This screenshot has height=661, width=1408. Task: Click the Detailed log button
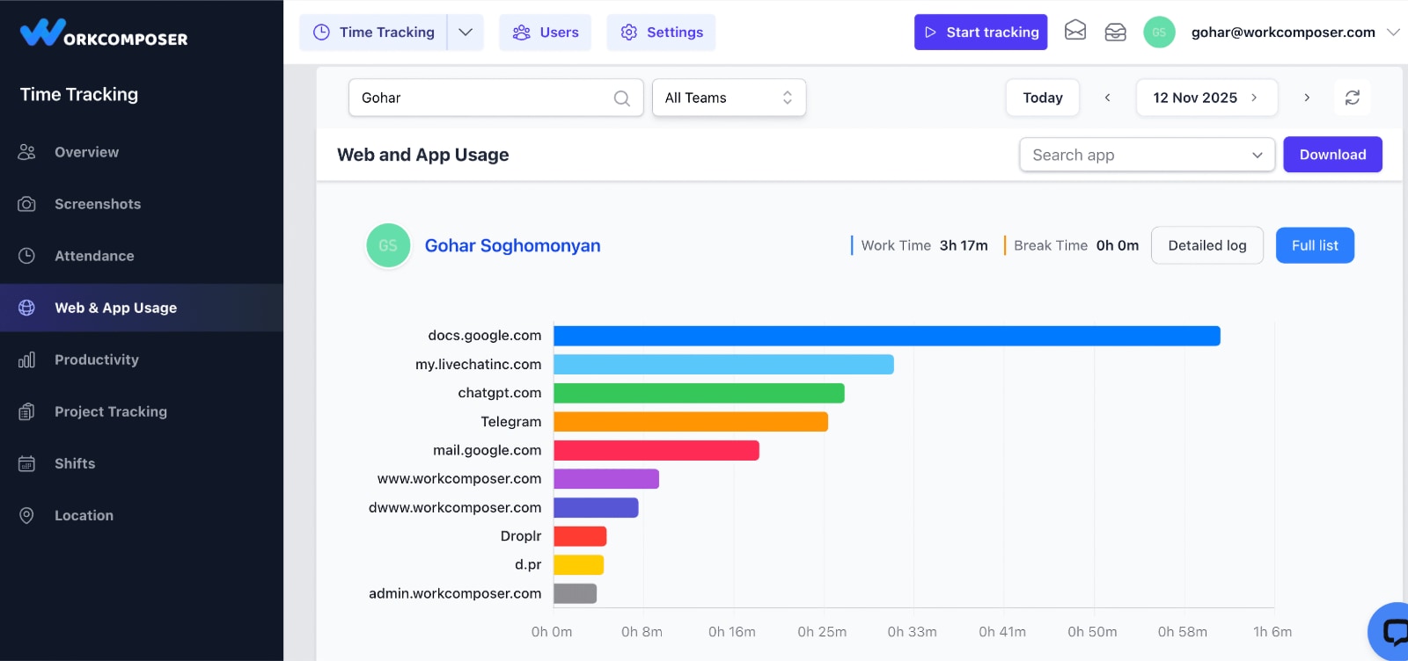(x=1206, y=245)
